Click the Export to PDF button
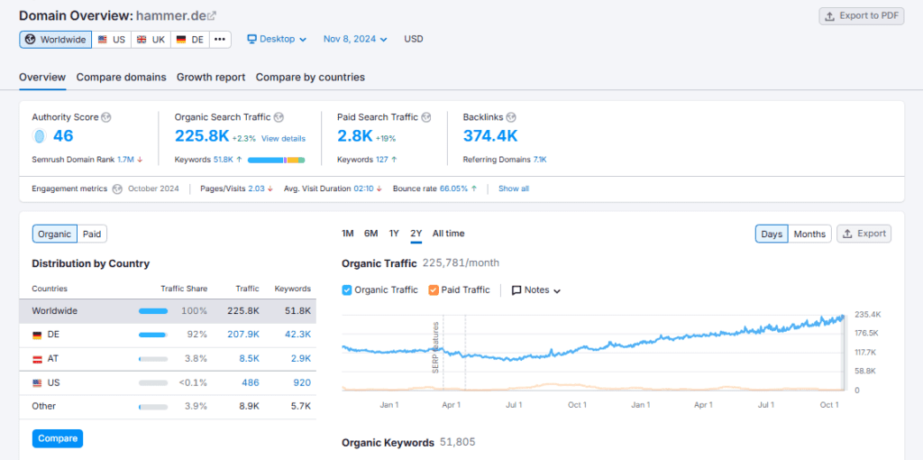The width and height of the screenshot is (923, 460). [861, 15]
